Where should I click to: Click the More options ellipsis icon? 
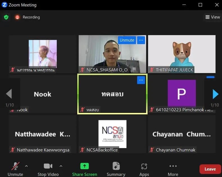(x=173, y=166)
